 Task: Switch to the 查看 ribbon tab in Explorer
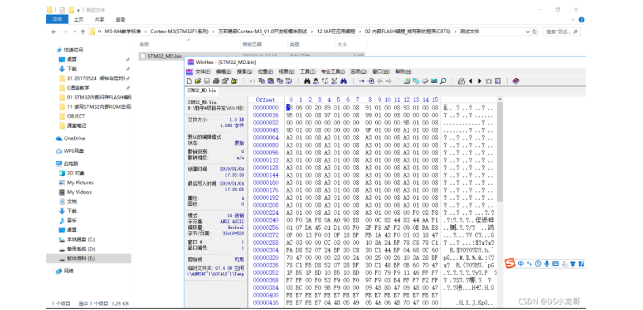pyautogui.click(x=120, y=19)
